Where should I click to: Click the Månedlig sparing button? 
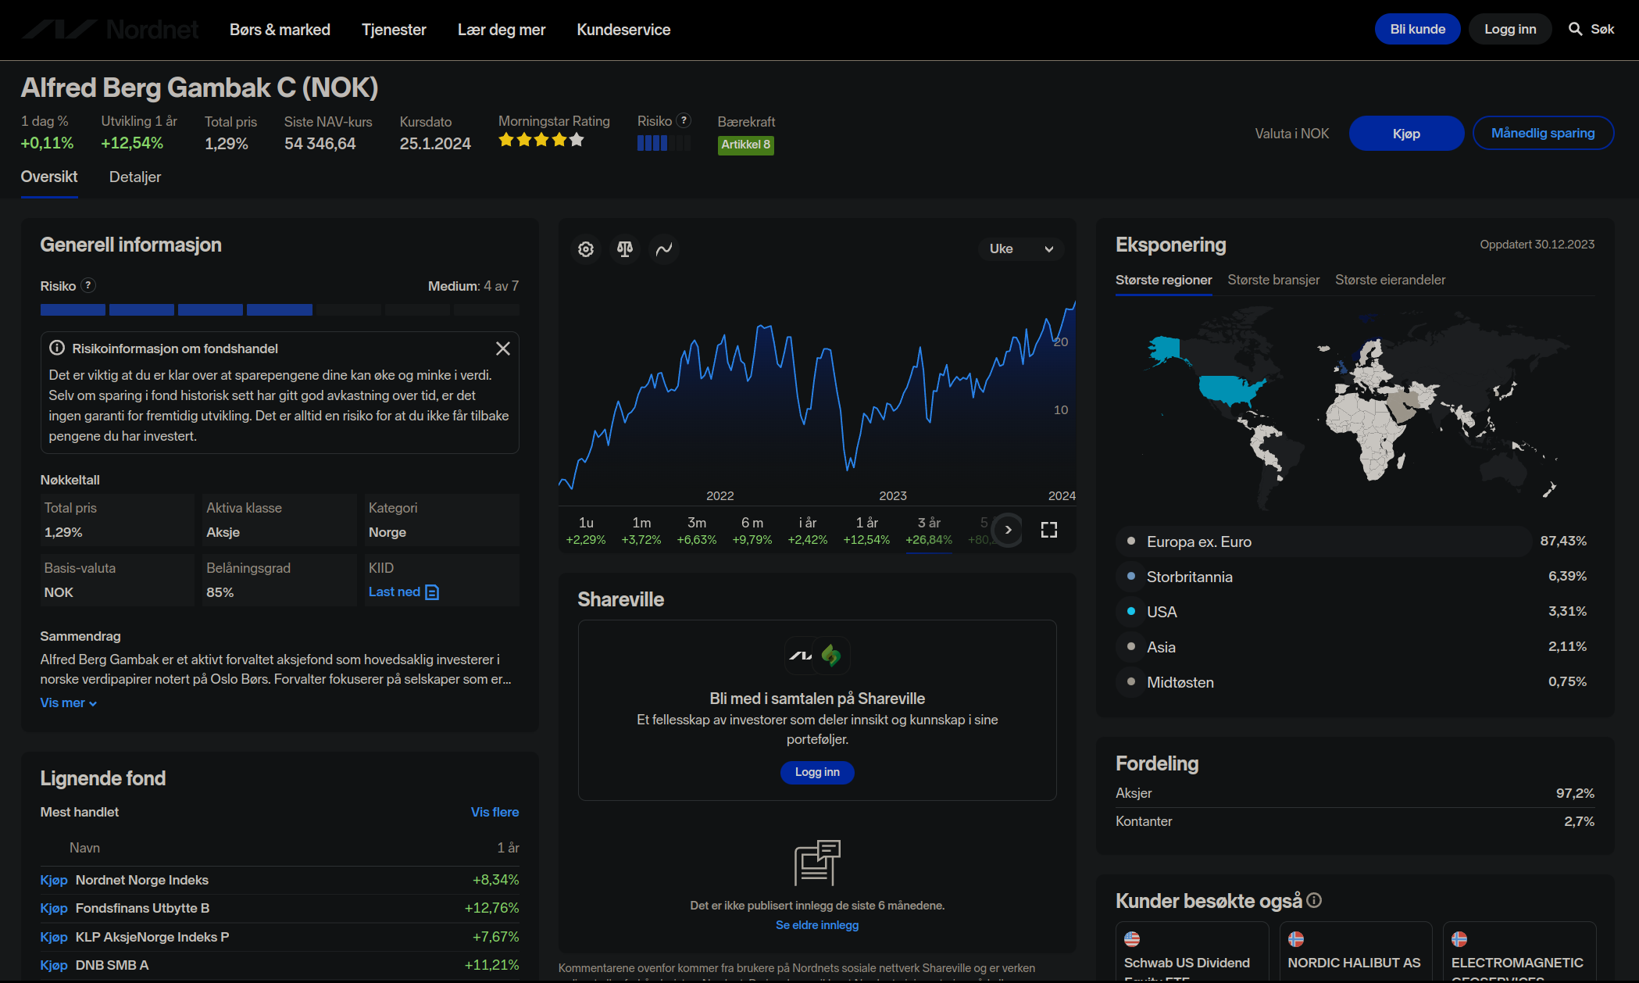click(x=1543, y=133)
